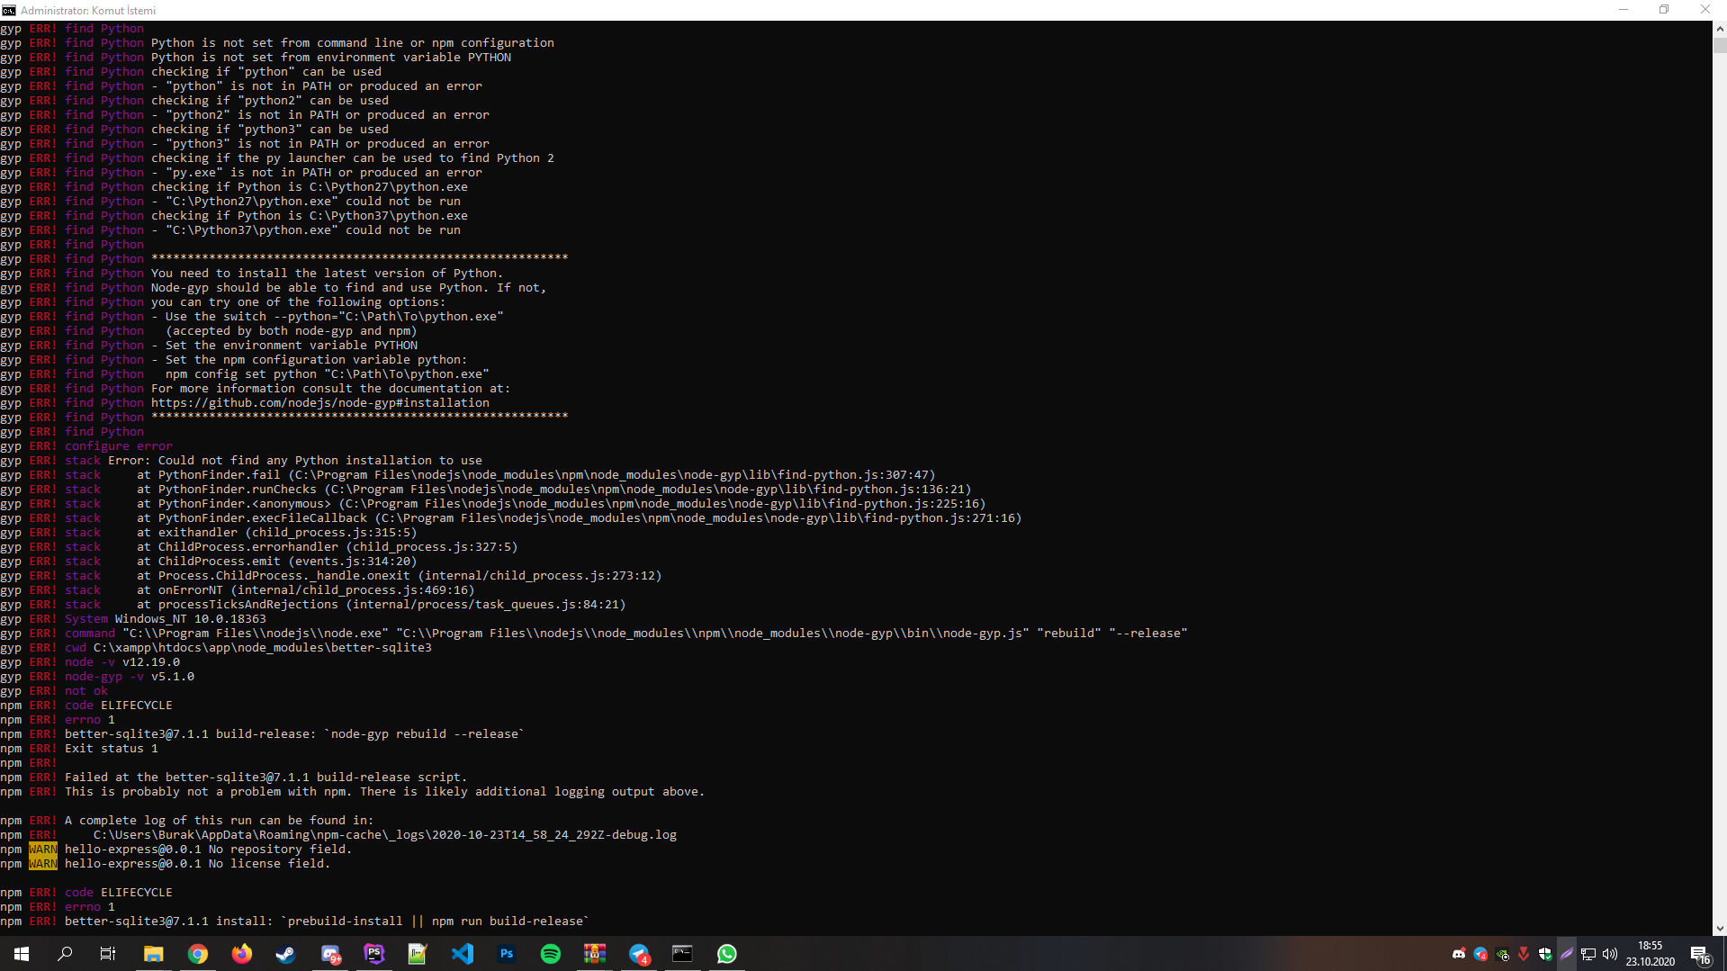
Task: Open WinRAR from the taskbar
Action: click(594, 954)
